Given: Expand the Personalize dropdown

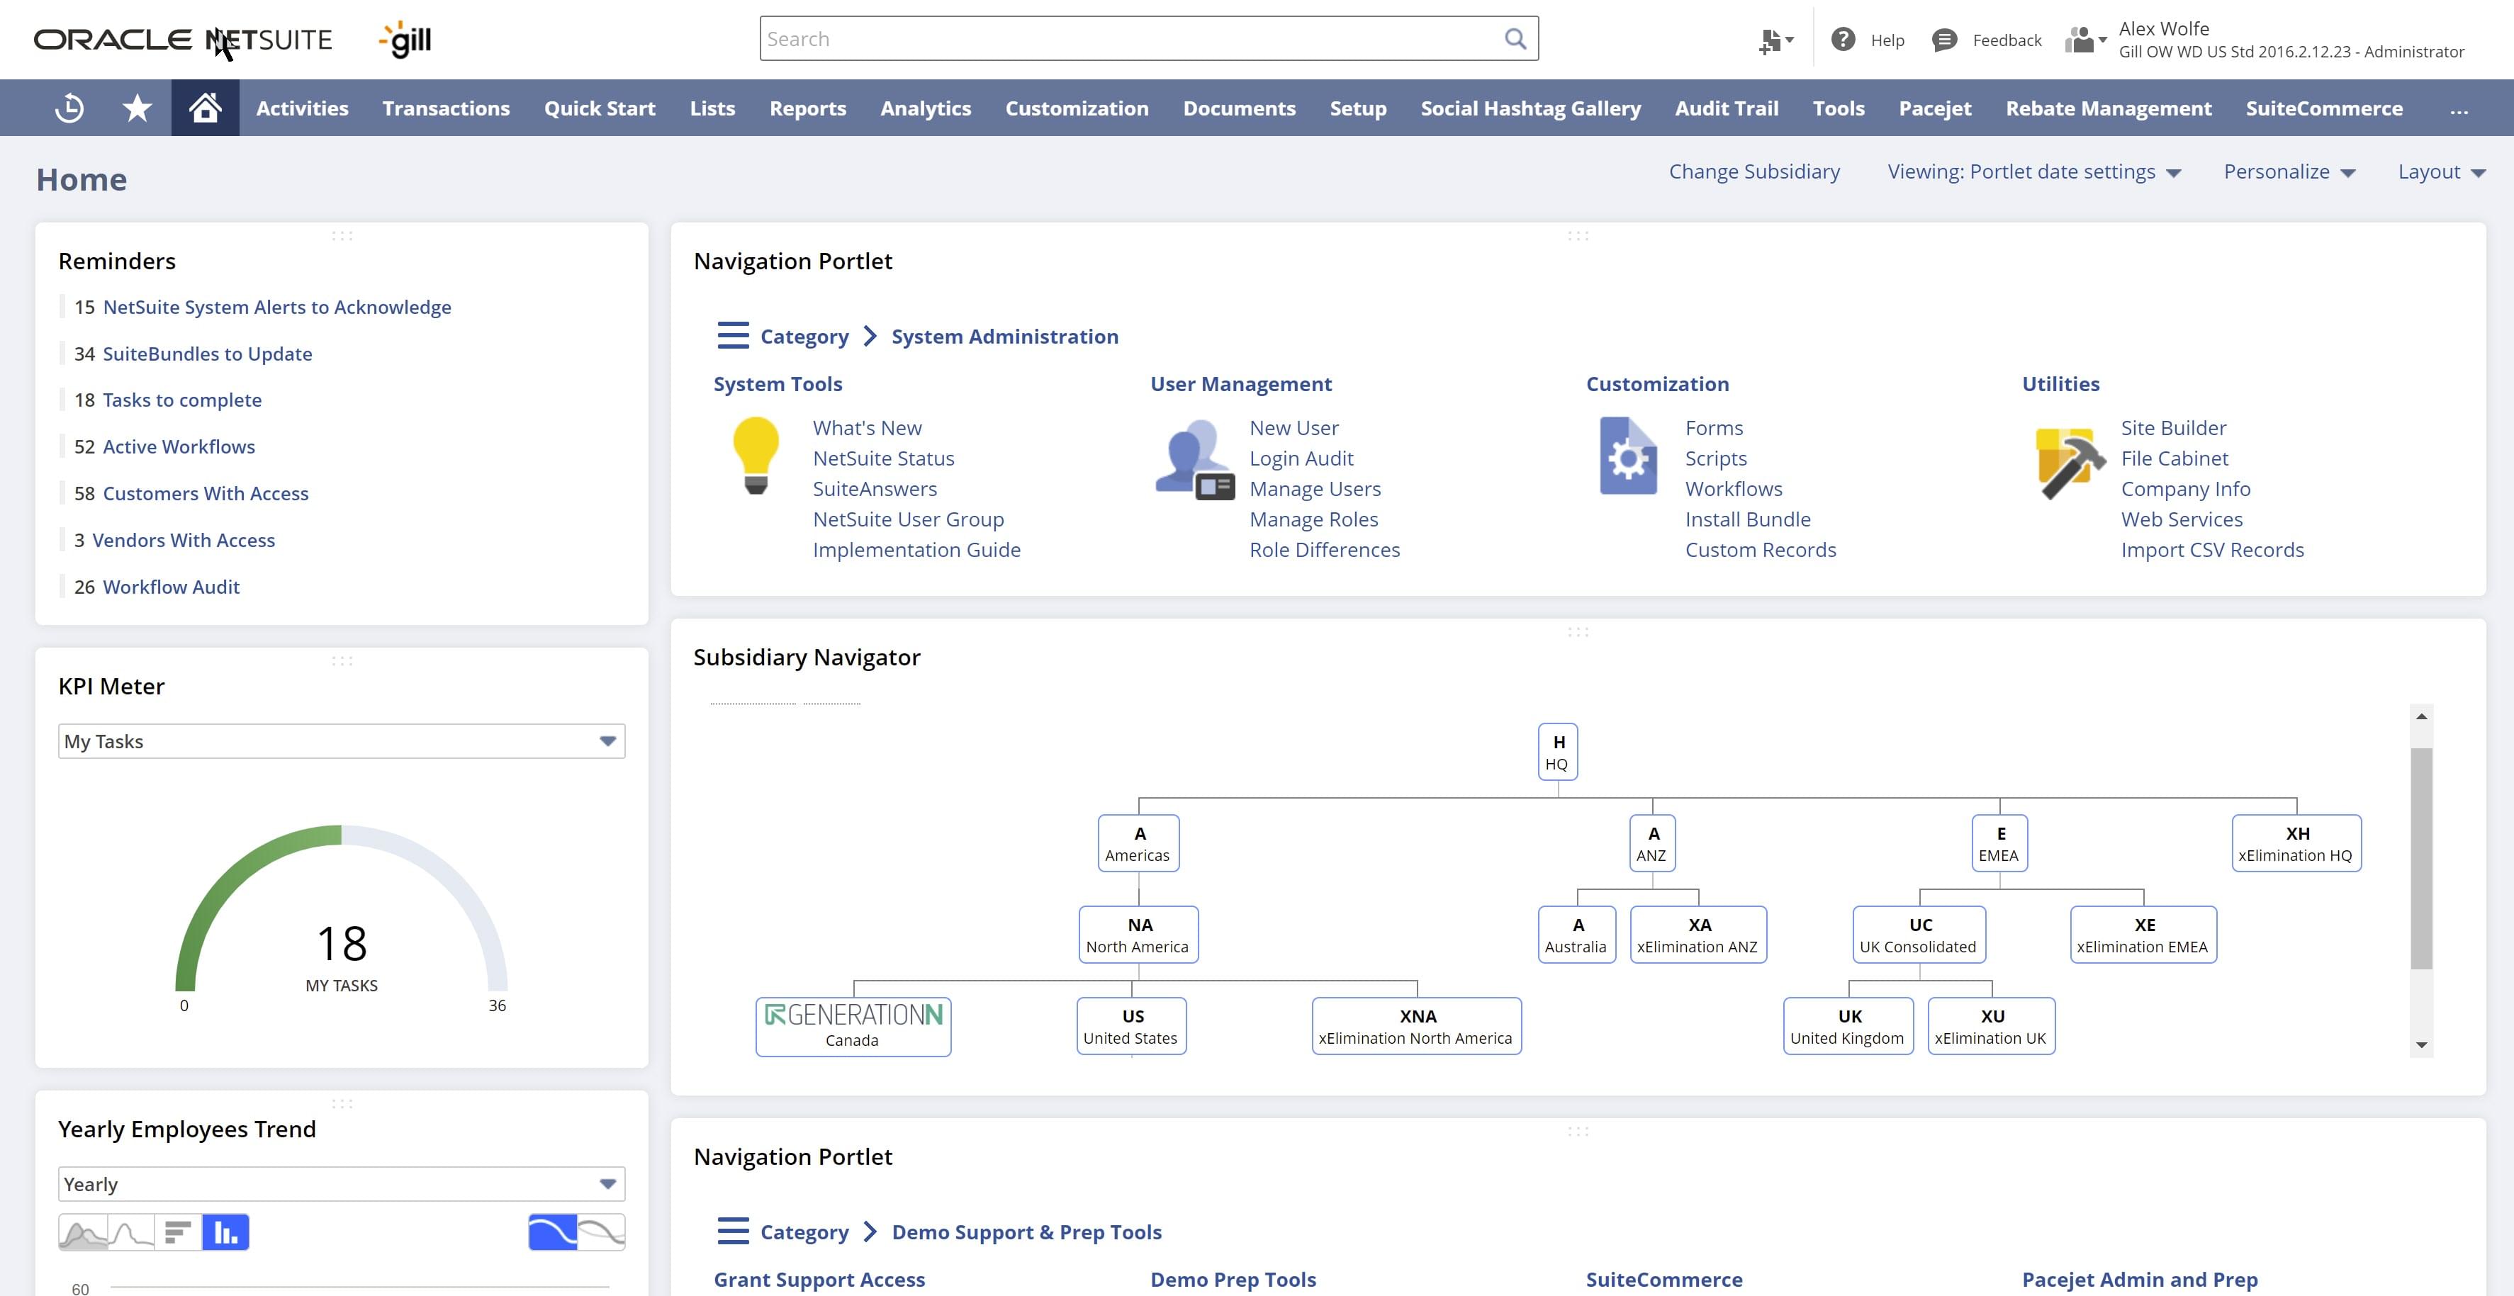Looking at the screenshot, I should click(2289, 171).
